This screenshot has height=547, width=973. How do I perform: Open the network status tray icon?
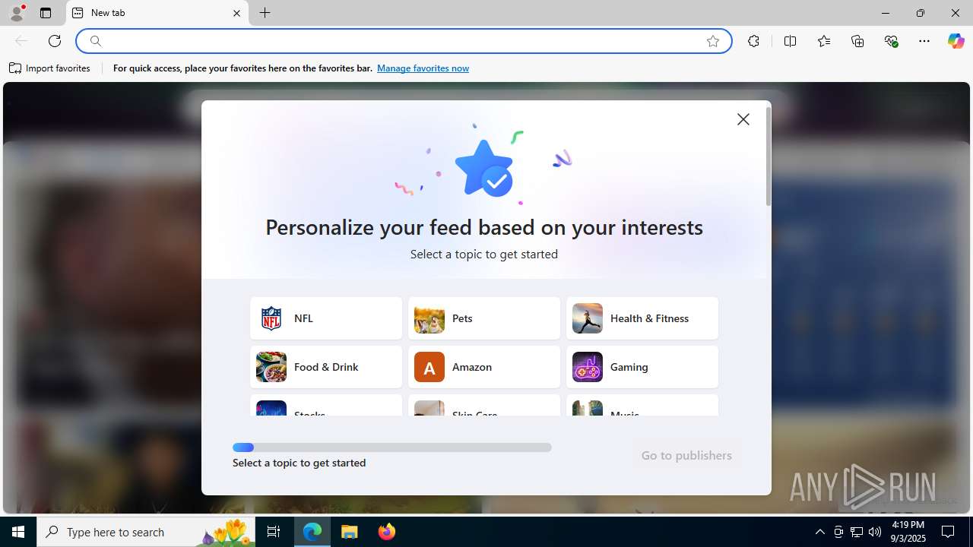[x=857, y=532]
